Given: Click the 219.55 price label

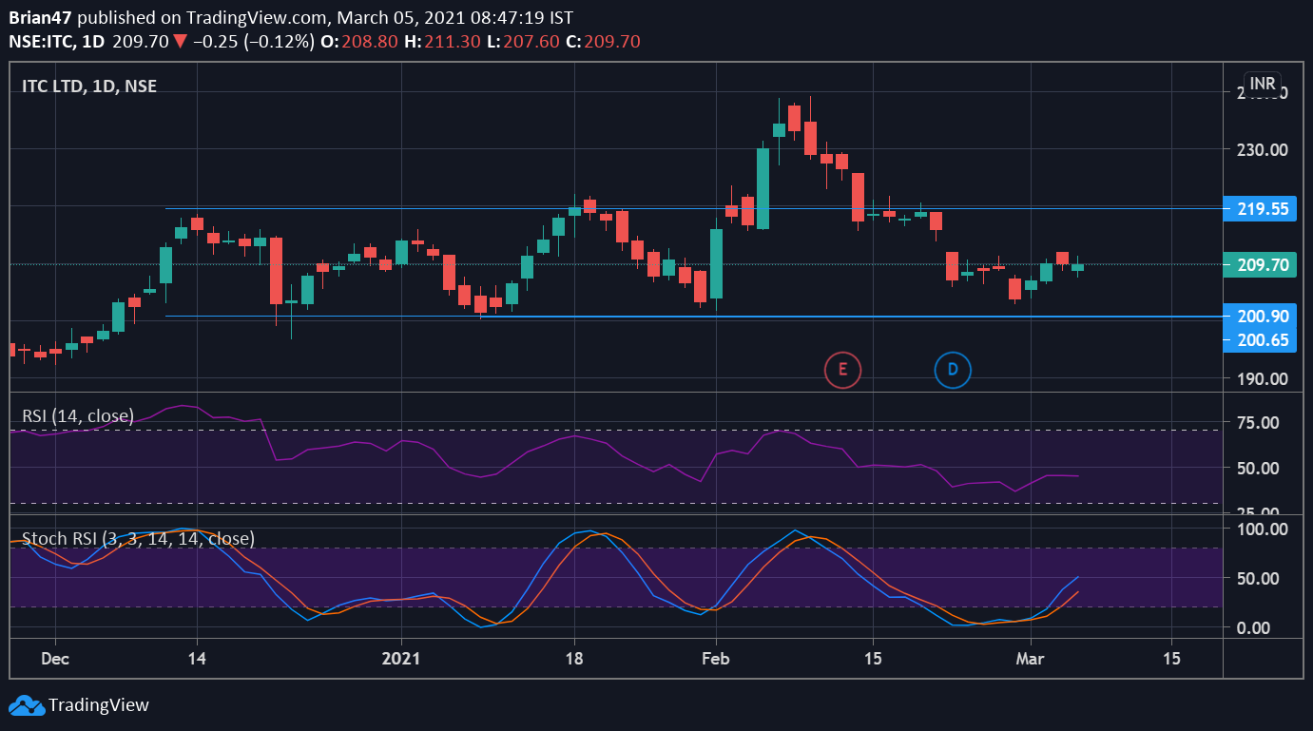Looking at the screenshot, I should 1260,209.
